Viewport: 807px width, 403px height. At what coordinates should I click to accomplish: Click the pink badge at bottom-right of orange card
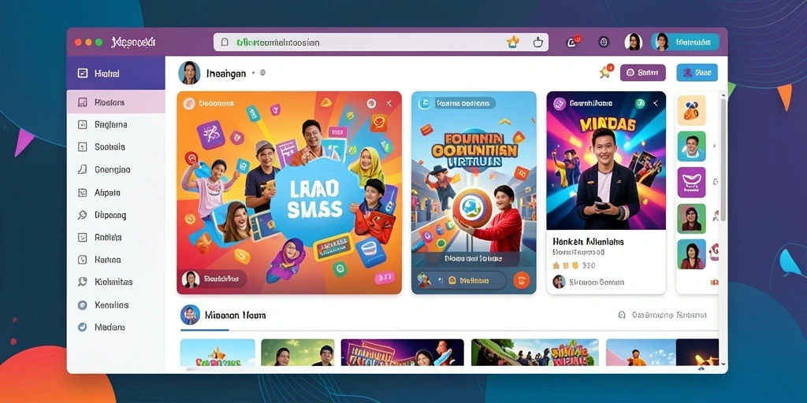pos(385,278)
